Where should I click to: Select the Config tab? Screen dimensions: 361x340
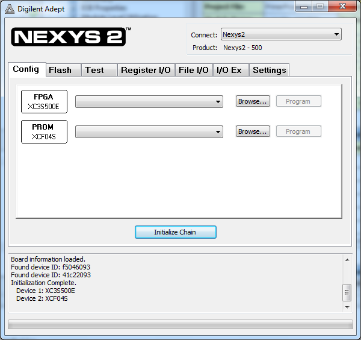26,69
